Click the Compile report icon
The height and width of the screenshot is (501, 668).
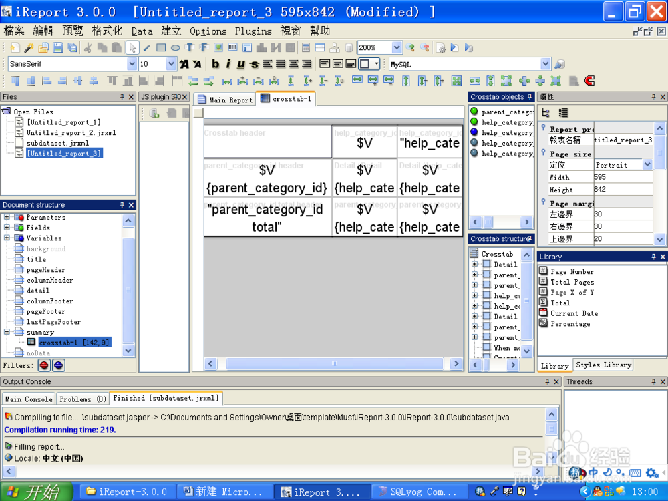click(x=441, y=47)
